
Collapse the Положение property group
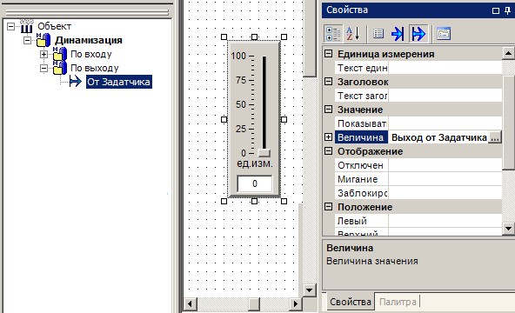pos(328,207)
